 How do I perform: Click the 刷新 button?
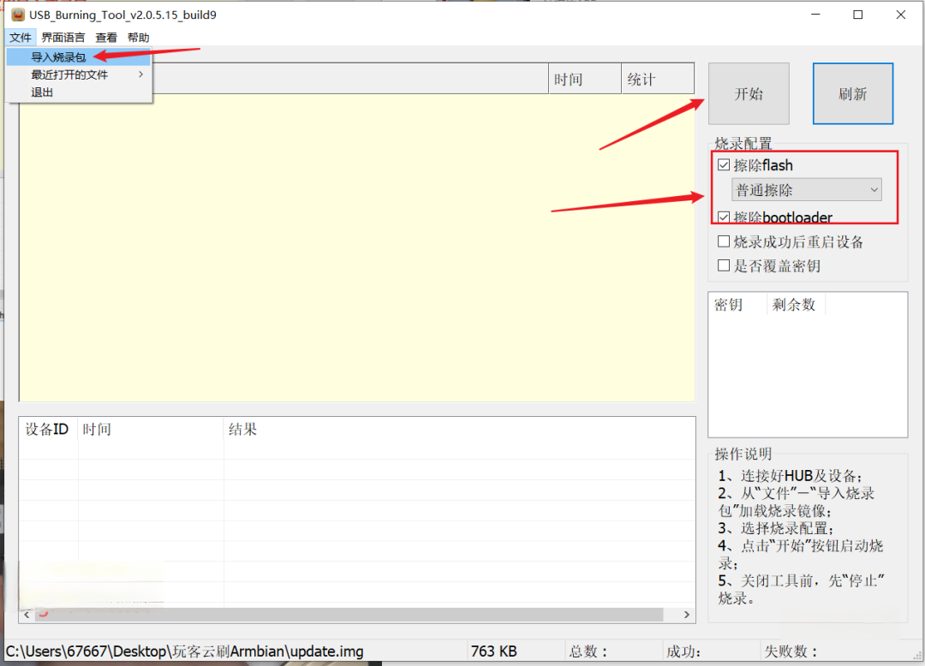point(853,93)
